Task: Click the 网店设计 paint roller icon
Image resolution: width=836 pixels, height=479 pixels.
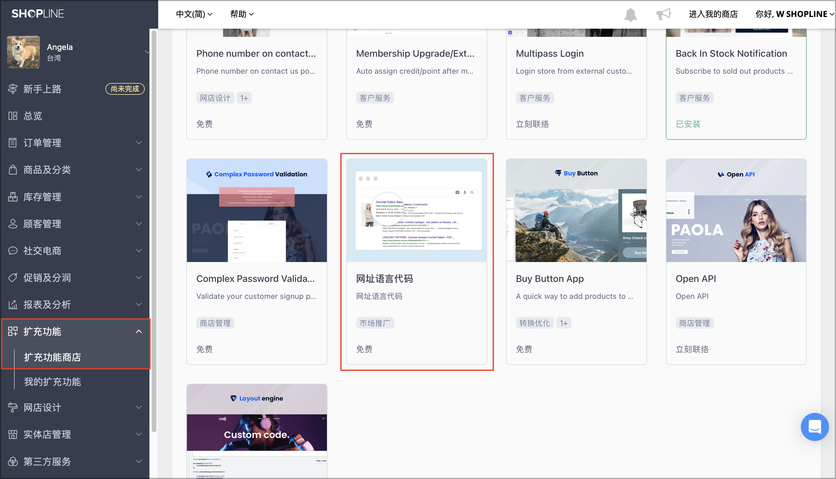Action: click(13, 408)
